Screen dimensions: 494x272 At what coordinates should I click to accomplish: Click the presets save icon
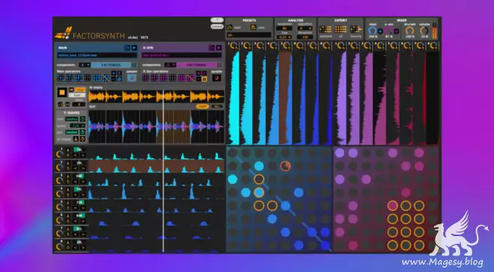click(x=253, y=28)
